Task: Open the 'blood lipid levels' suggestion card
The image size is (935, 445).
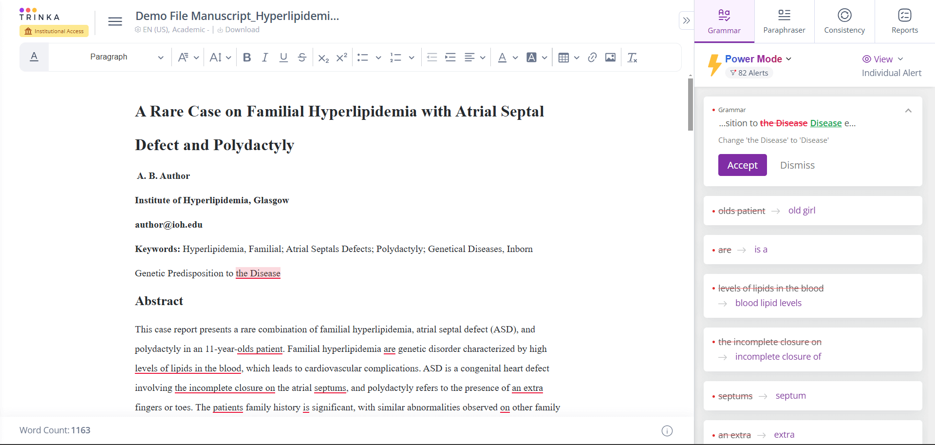Action: click(813, 296)
